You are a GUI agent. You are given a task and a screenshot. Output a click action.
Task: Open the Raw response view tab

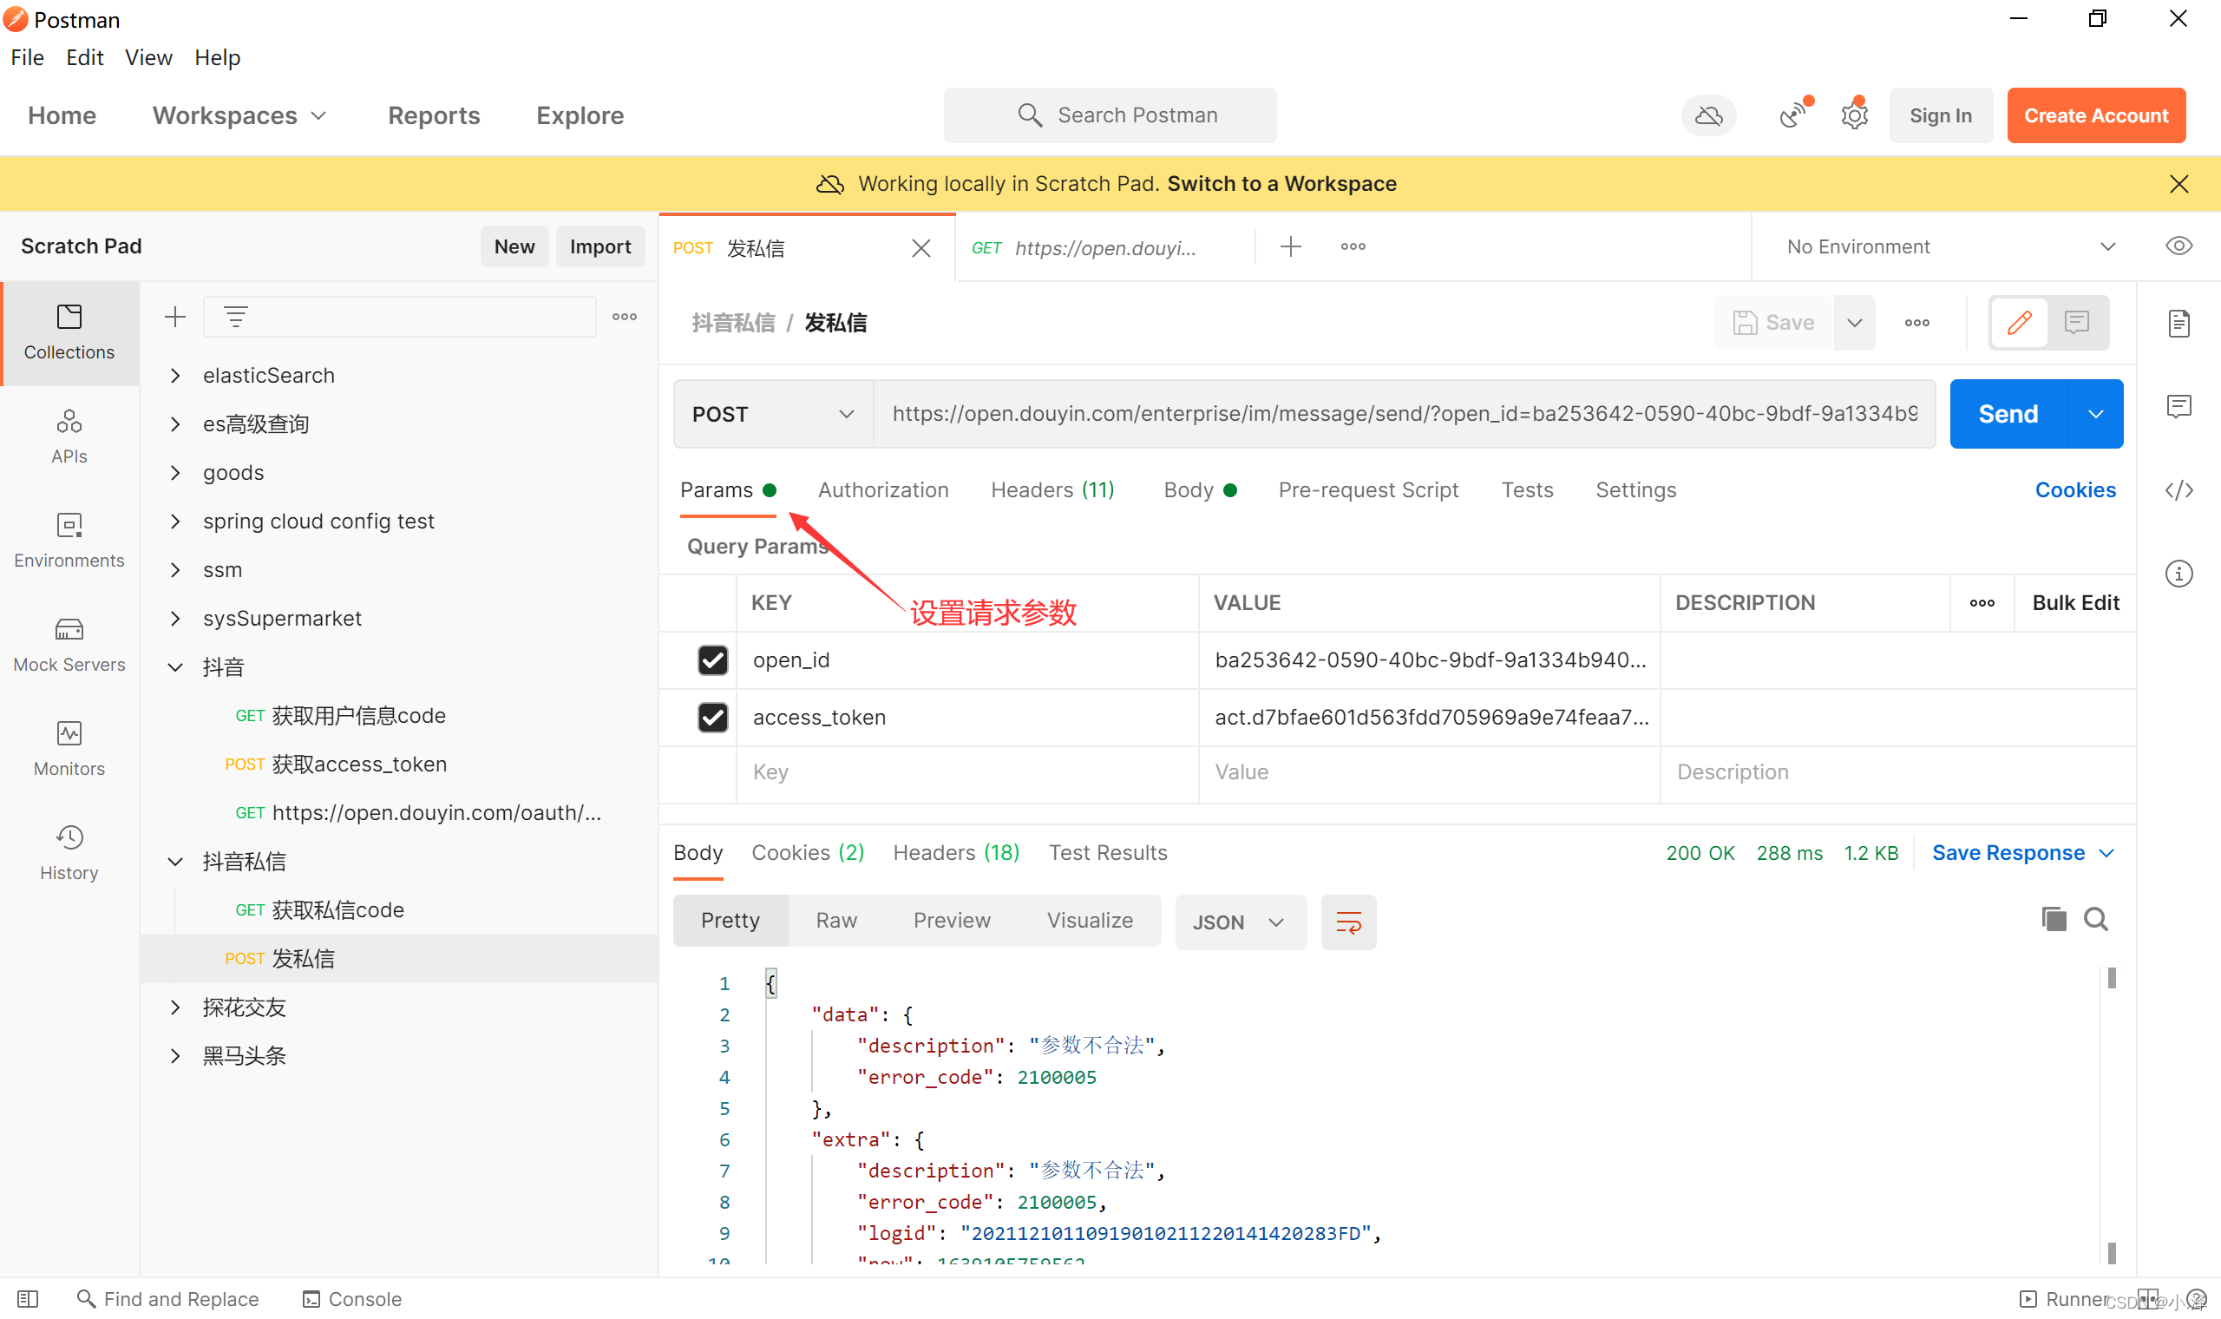(836, 921)
